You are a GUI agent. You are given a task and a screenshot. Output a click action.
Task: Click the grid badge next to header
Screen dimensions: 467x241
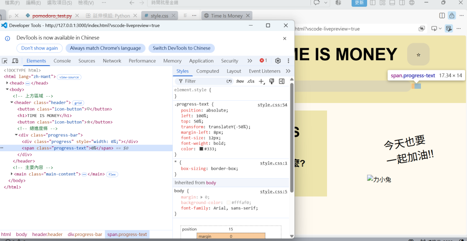pos(78,103)
